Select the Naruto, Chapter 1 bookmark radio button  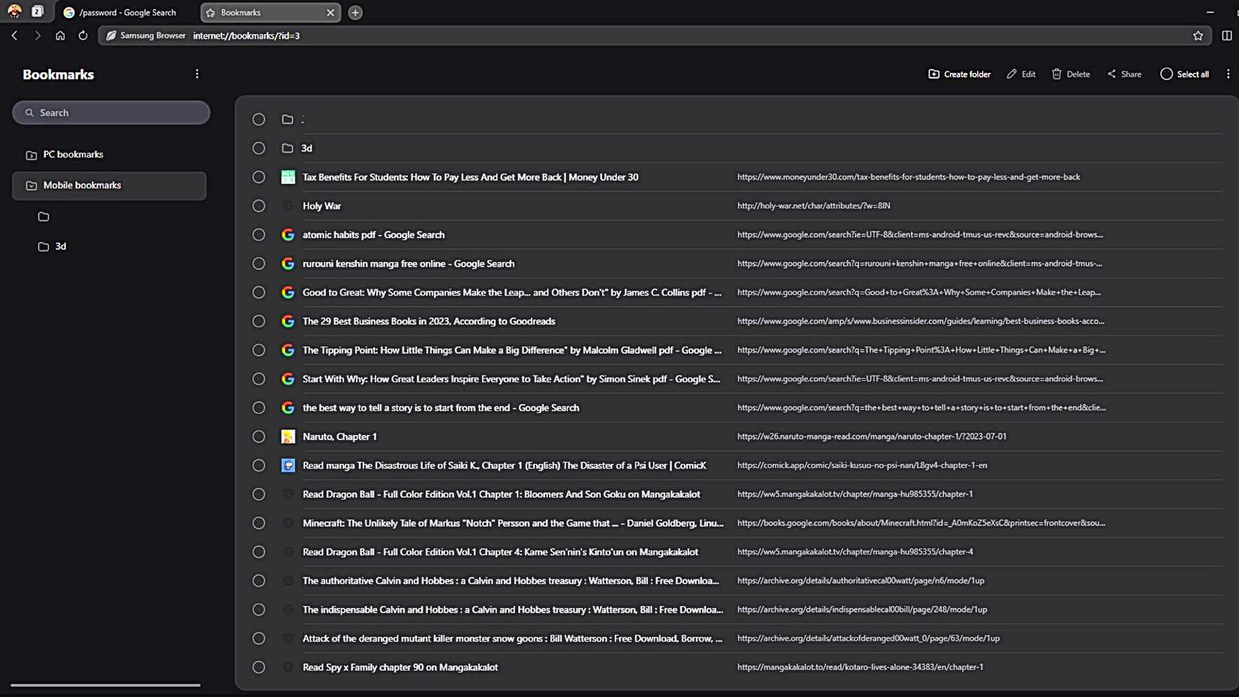point(258,436)
